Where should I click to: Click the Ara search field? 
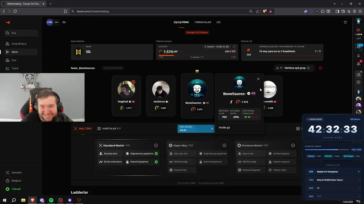coord(21,33)
